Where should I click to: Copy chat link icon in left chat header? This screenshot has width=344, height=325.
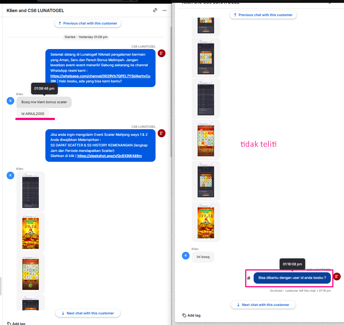tap(155, 10)
